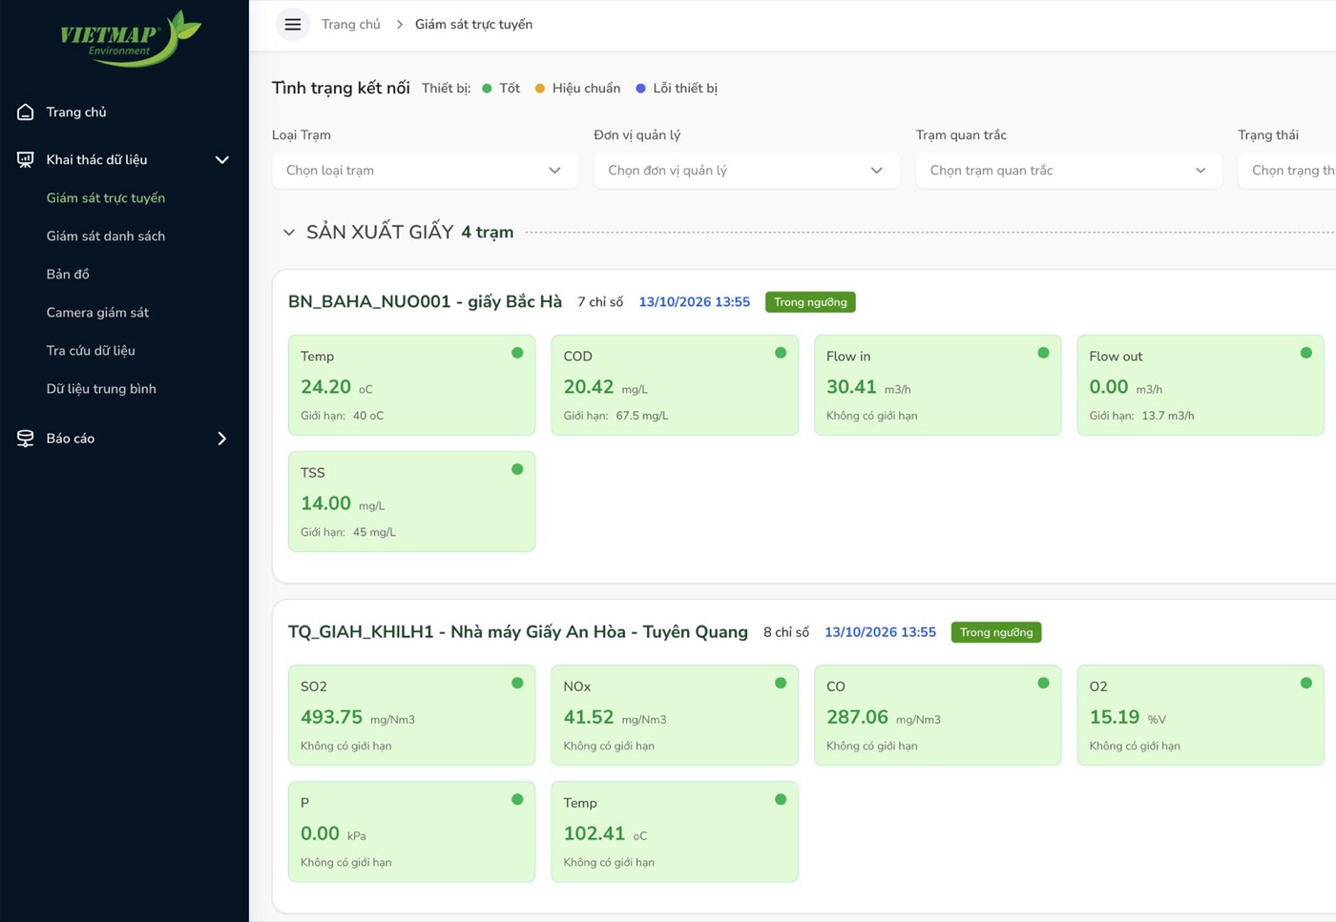This screenshot has height=922, width=1336.
Task: Click the green status dot on TSS card
Action: pos(517,469)
